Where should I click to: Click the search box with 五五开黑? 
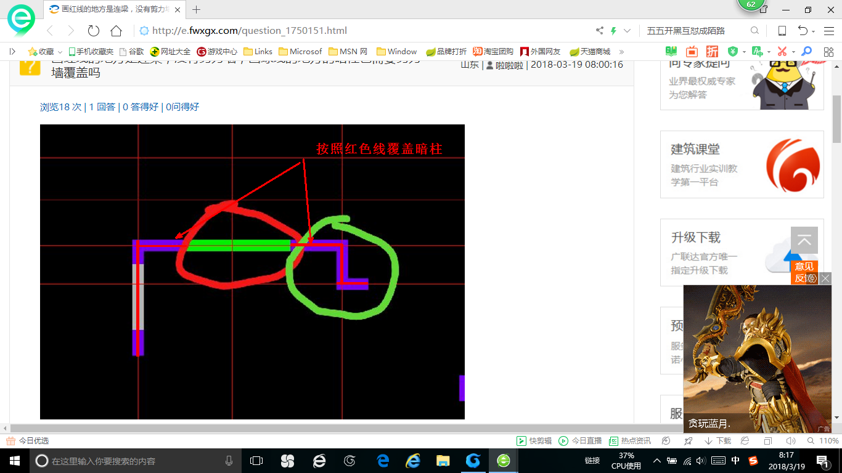[693, 31]
